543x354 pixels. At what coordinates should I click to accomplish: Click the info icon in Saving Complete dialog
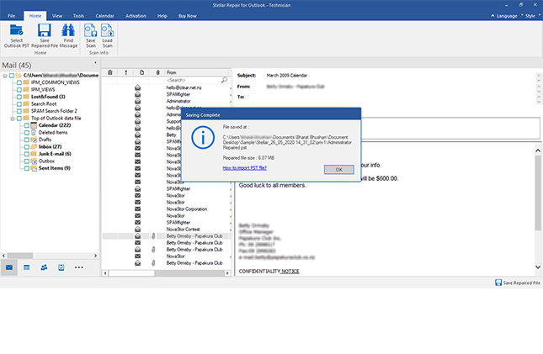point(203,138)
